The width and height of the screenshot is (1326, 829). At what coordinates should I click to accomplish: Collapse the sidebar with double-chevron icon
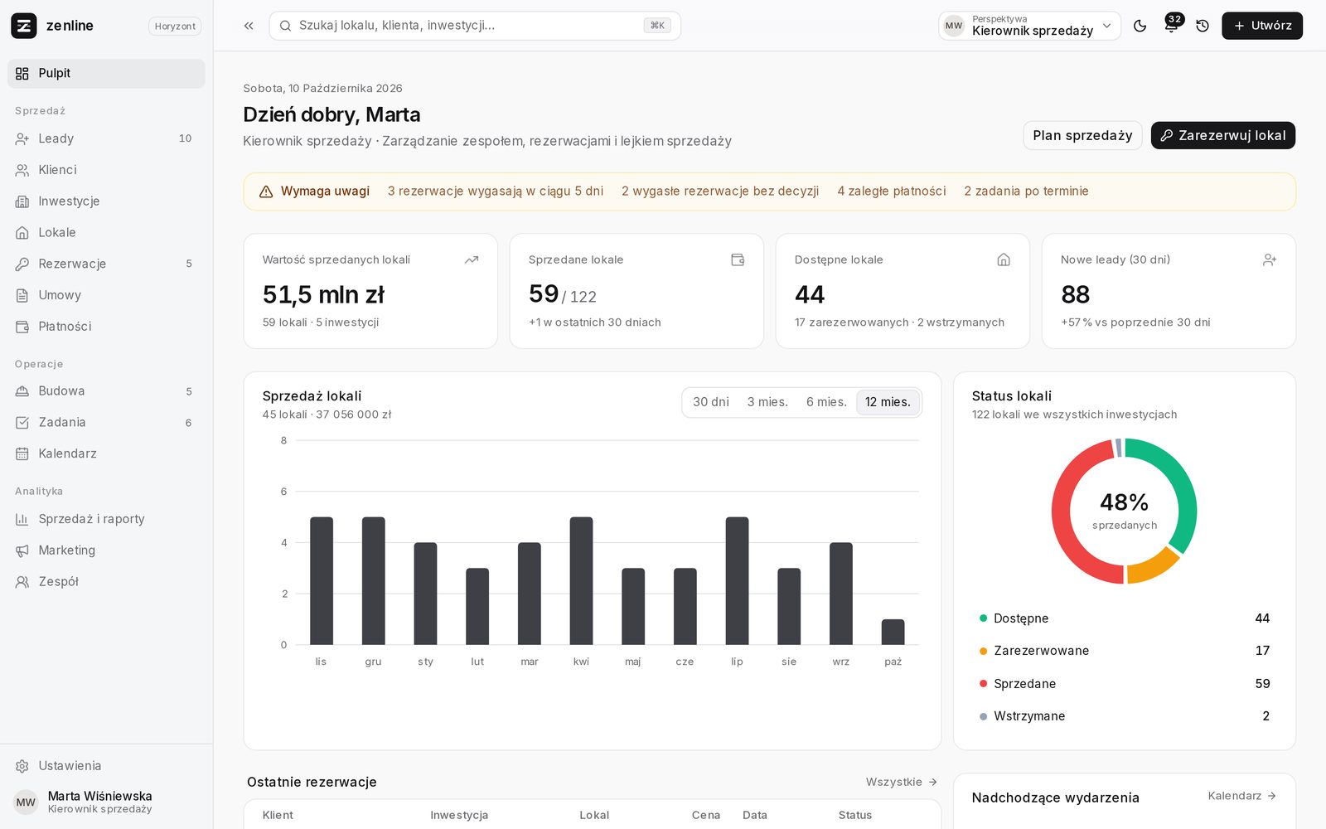pos(249,26)
